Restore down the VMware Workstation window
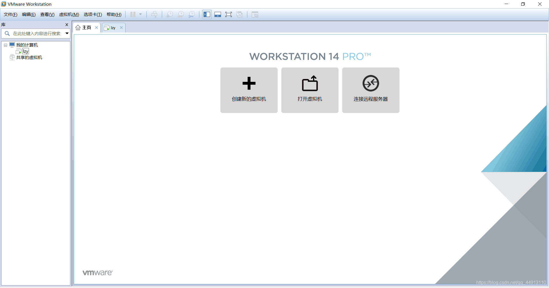Image resolution: width=549 pixels, height=288 pixels. (523, 4)
